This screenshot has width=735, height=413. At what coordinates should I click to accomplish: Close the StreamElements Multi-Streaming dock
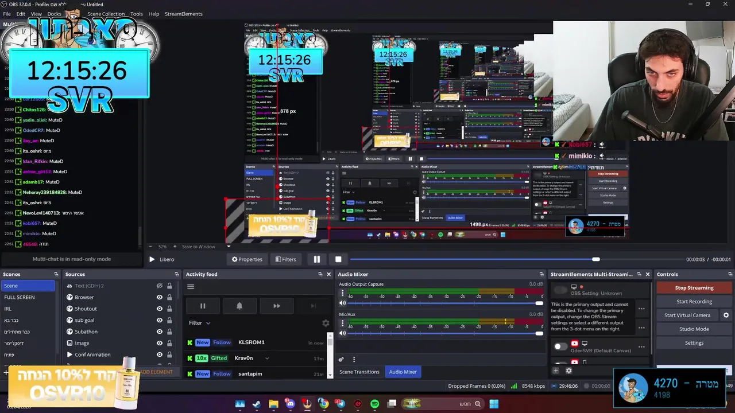pyautogui.click(x=648, y=274)
